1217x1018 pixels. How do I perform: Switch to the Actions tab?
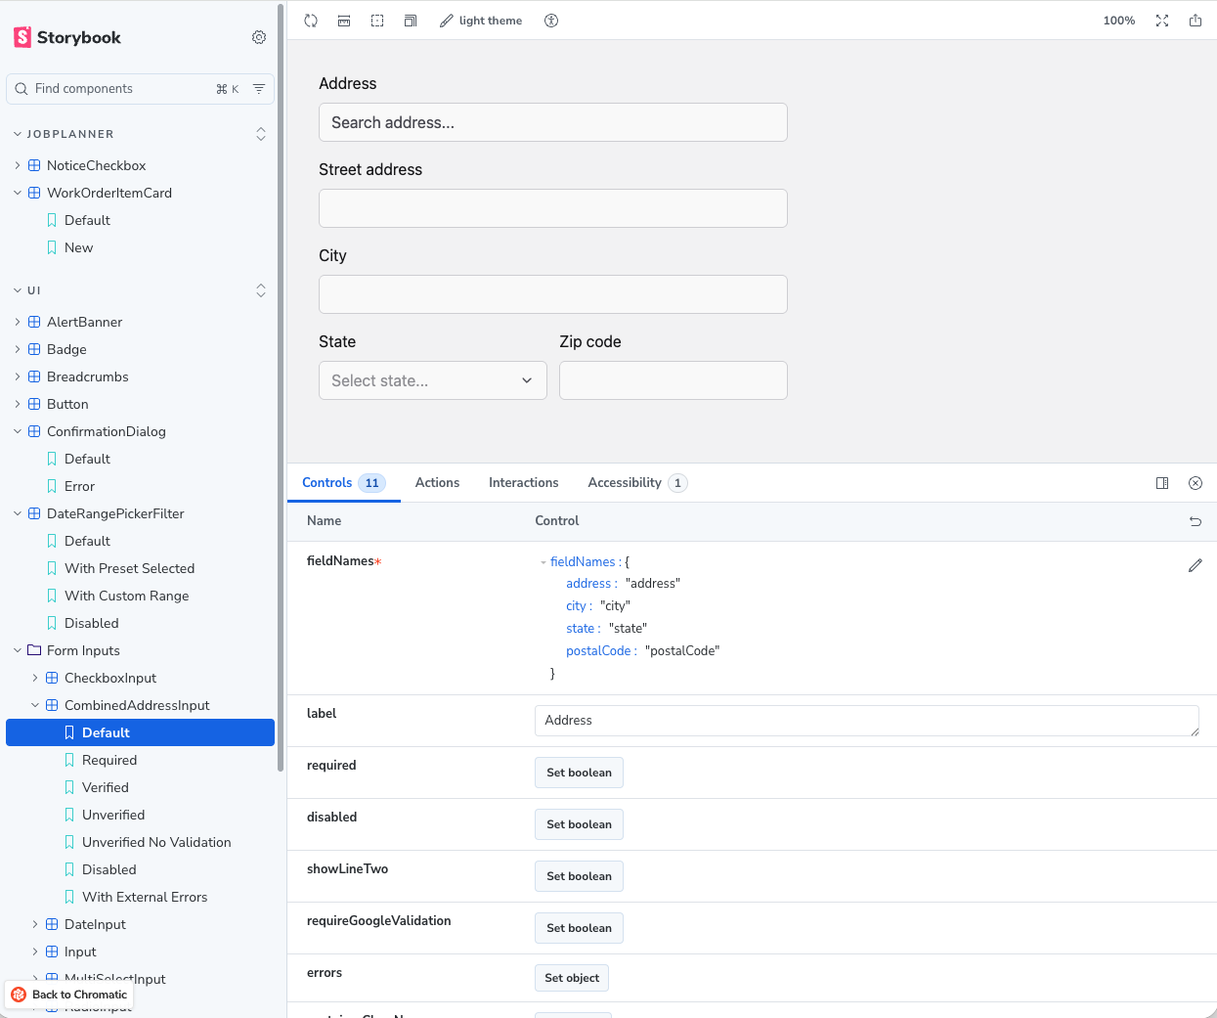[437, 483]
